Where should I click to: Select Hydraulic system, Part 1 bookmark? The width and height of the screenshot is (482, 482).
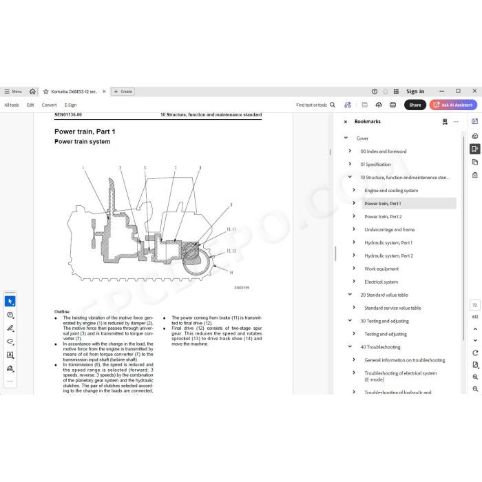tap(388, 242)
